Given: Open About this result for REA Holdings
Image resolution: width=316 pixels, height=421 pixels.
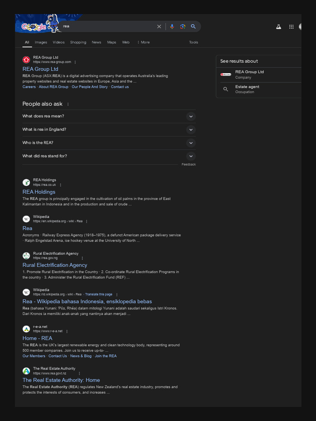Looking at the screenshot, I should tap(60, 185).
